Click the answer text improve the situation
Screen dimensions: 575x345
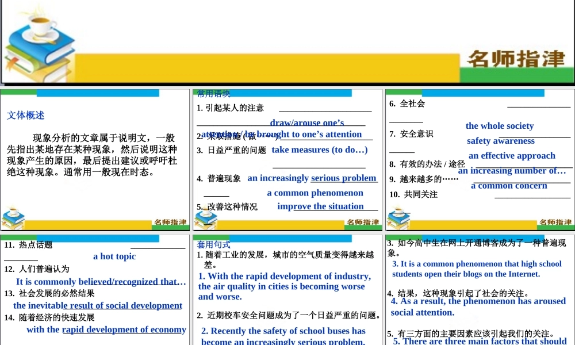pyautogui.click(x=320, y=206)
